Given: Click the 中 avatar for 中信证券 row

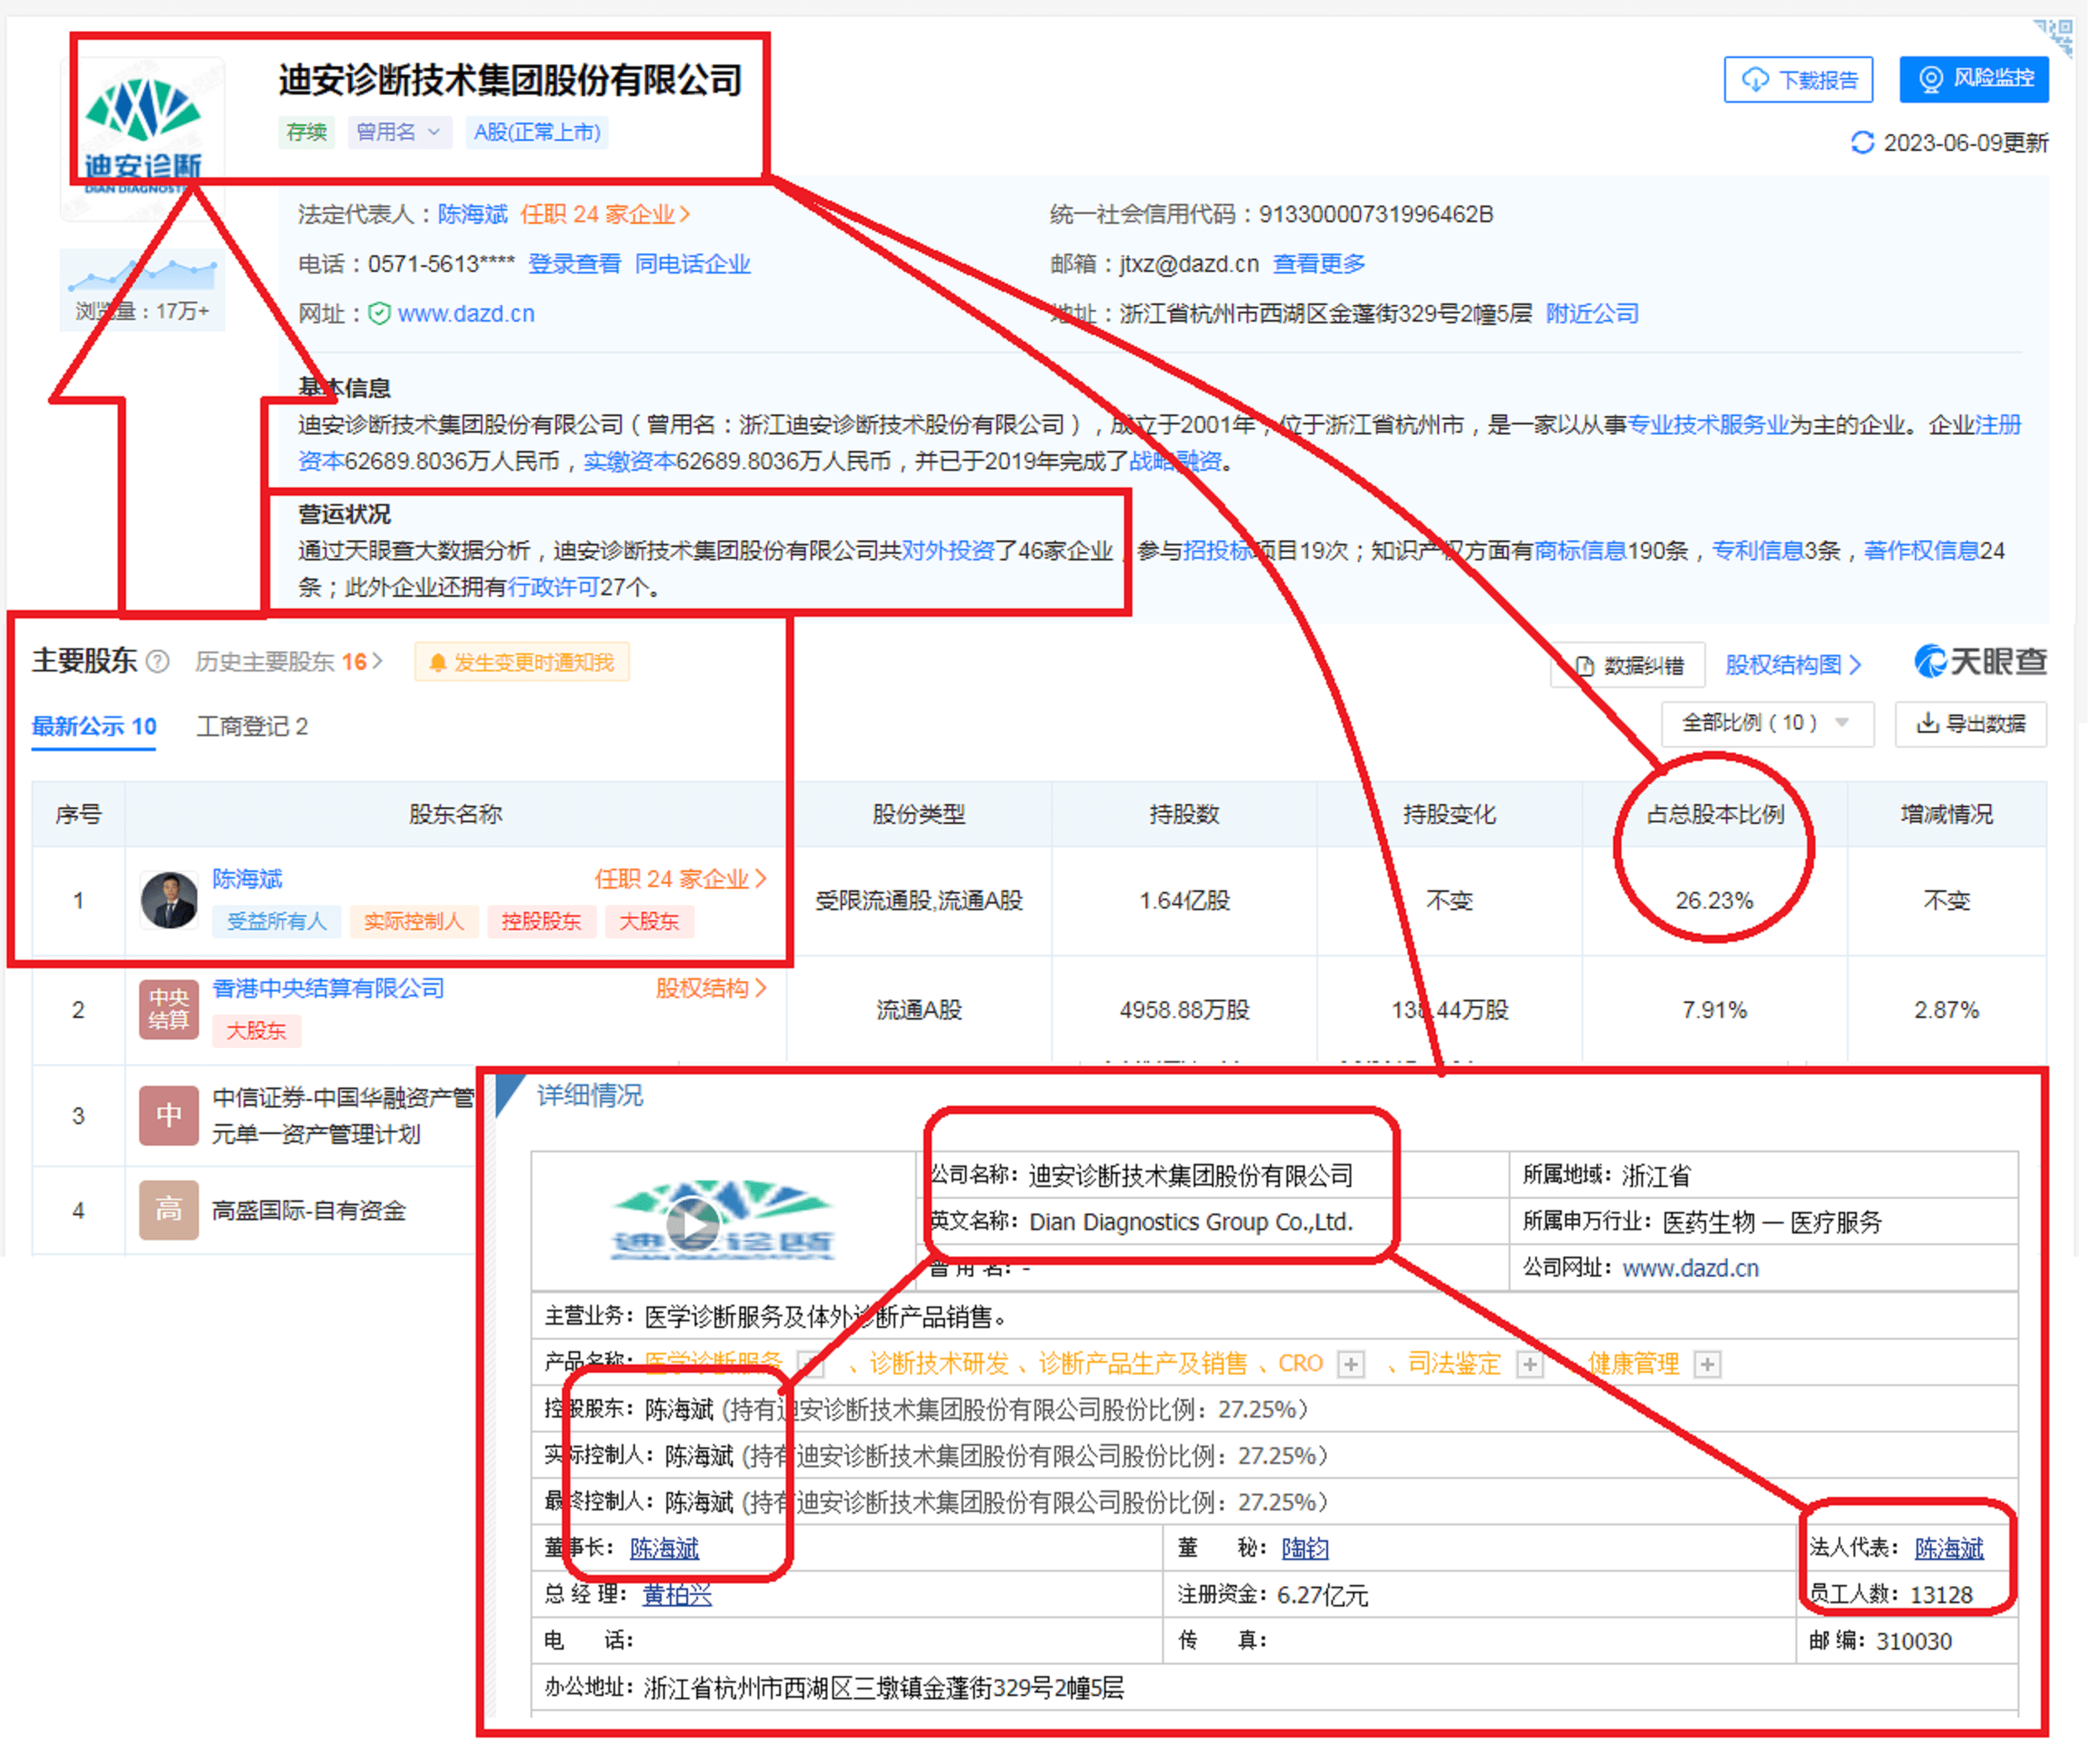Looking at the screenshot, I should coord(168,1115).
